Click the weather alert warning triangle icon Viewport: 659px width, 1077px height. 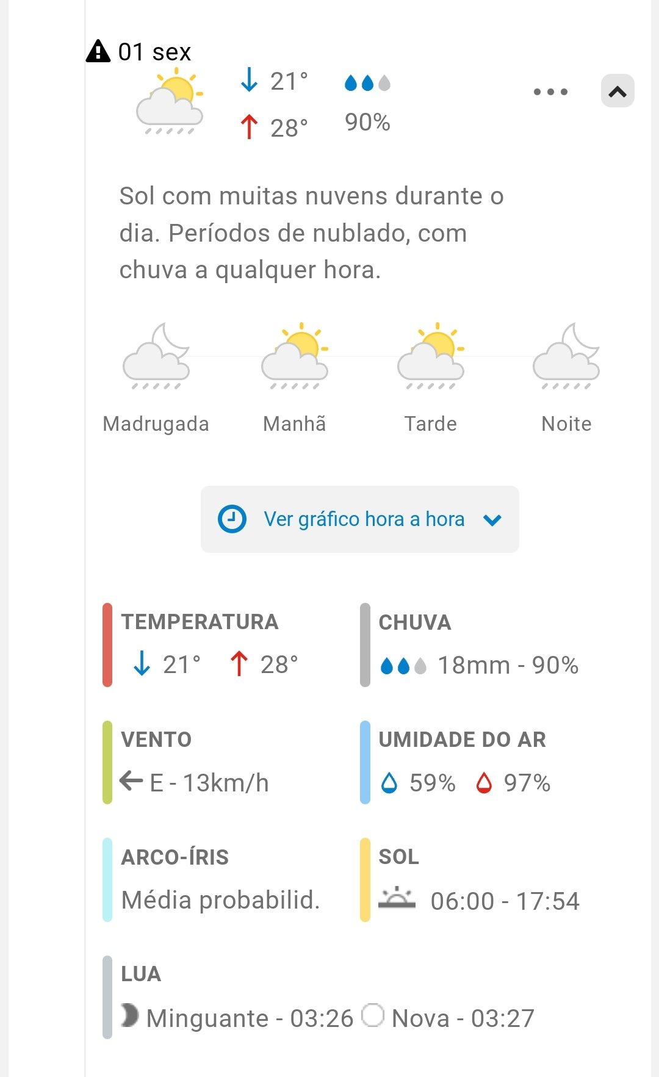point(98,51)
